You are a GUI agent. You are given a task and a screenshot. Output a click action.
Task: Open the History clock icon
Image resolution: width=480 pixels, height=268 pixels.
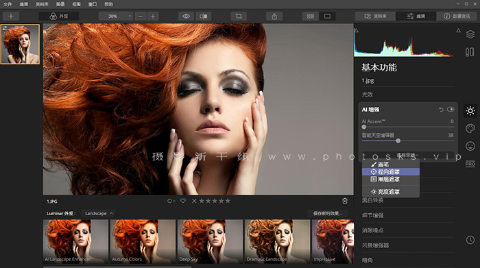tap(470, 240)
